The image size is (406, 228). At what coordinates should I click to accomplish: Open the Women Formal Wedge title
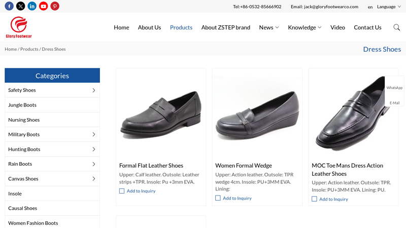click(244, 166)
